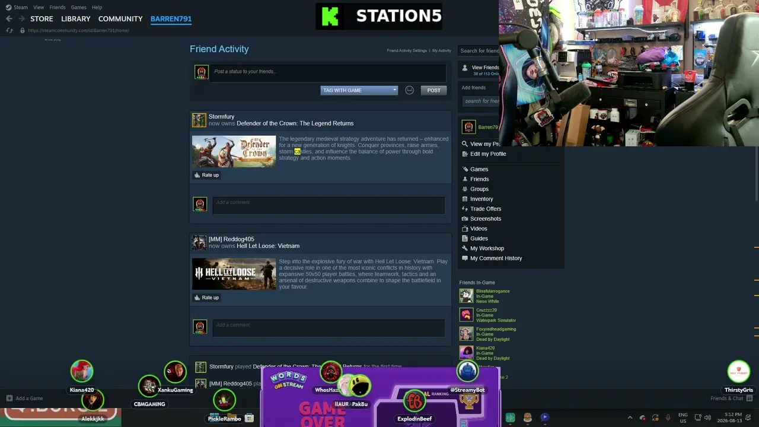
Task: Reload the page with the refresh icon
Action: (9, 30)
